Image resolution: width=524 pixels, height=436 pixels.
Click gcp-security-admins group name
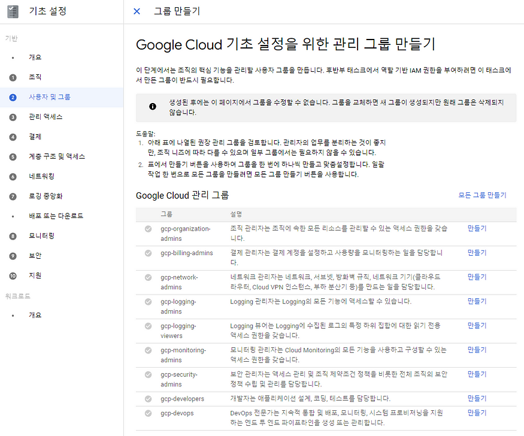pos(179,380)
